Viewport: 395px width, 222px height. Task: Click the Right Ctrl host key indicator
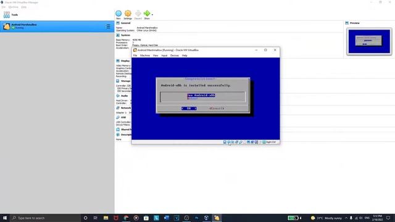click(x=269, y=142)
